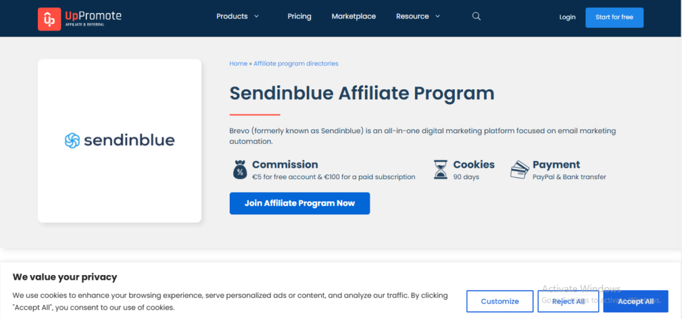Click the Commission money bag icon
This screenshot has height=319, width=682.
tap(240, 170)
